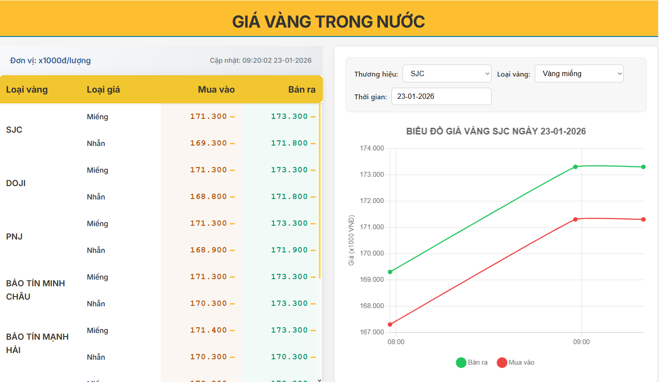Viewport: 659px width, 382px height.
Task: Click PNJ Nhẫn buy price 168.900
Action: tap(208, 250)
